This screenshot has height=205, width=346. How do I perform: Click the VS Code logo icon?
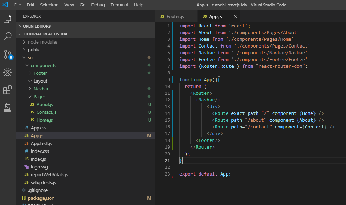click(5, 5)
